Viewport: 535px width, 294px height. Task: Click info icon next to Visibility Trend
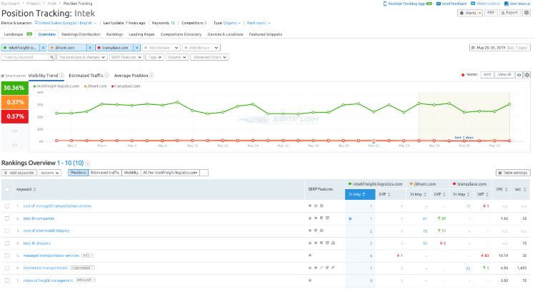coord(61,76)
